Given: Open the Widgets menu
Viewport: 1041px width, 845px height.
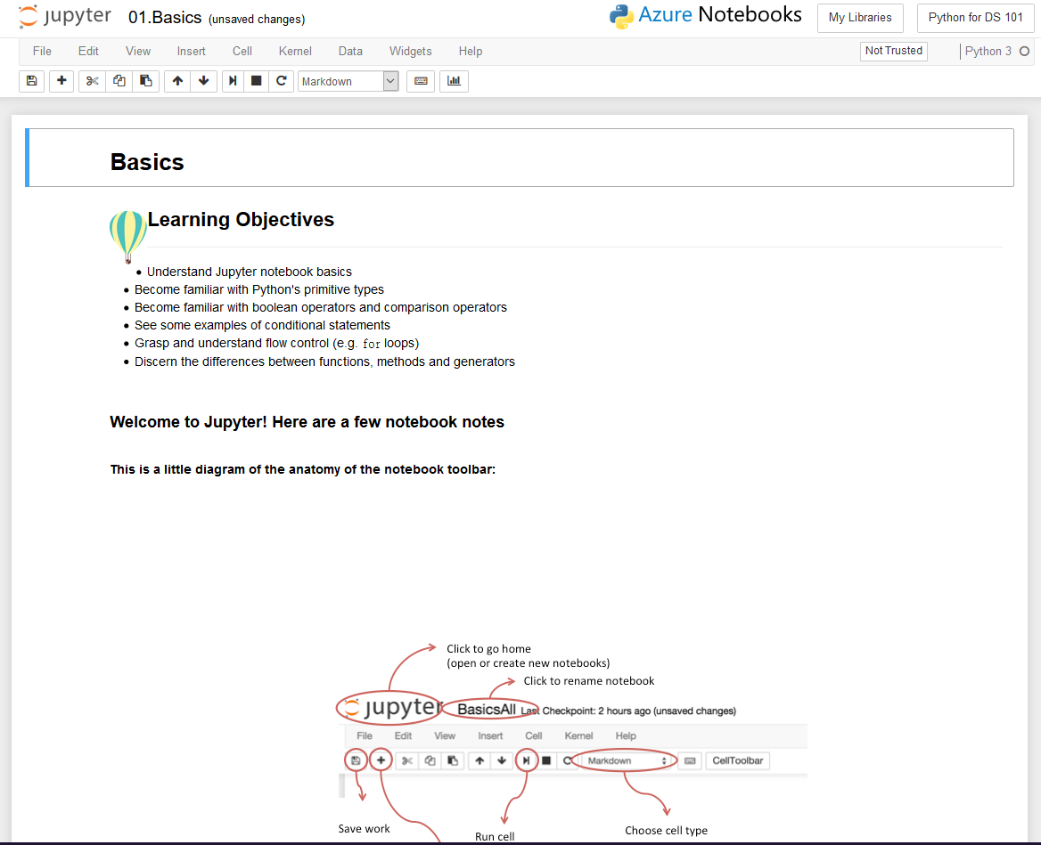Looking at the screenshot, I should click(410, 51).
